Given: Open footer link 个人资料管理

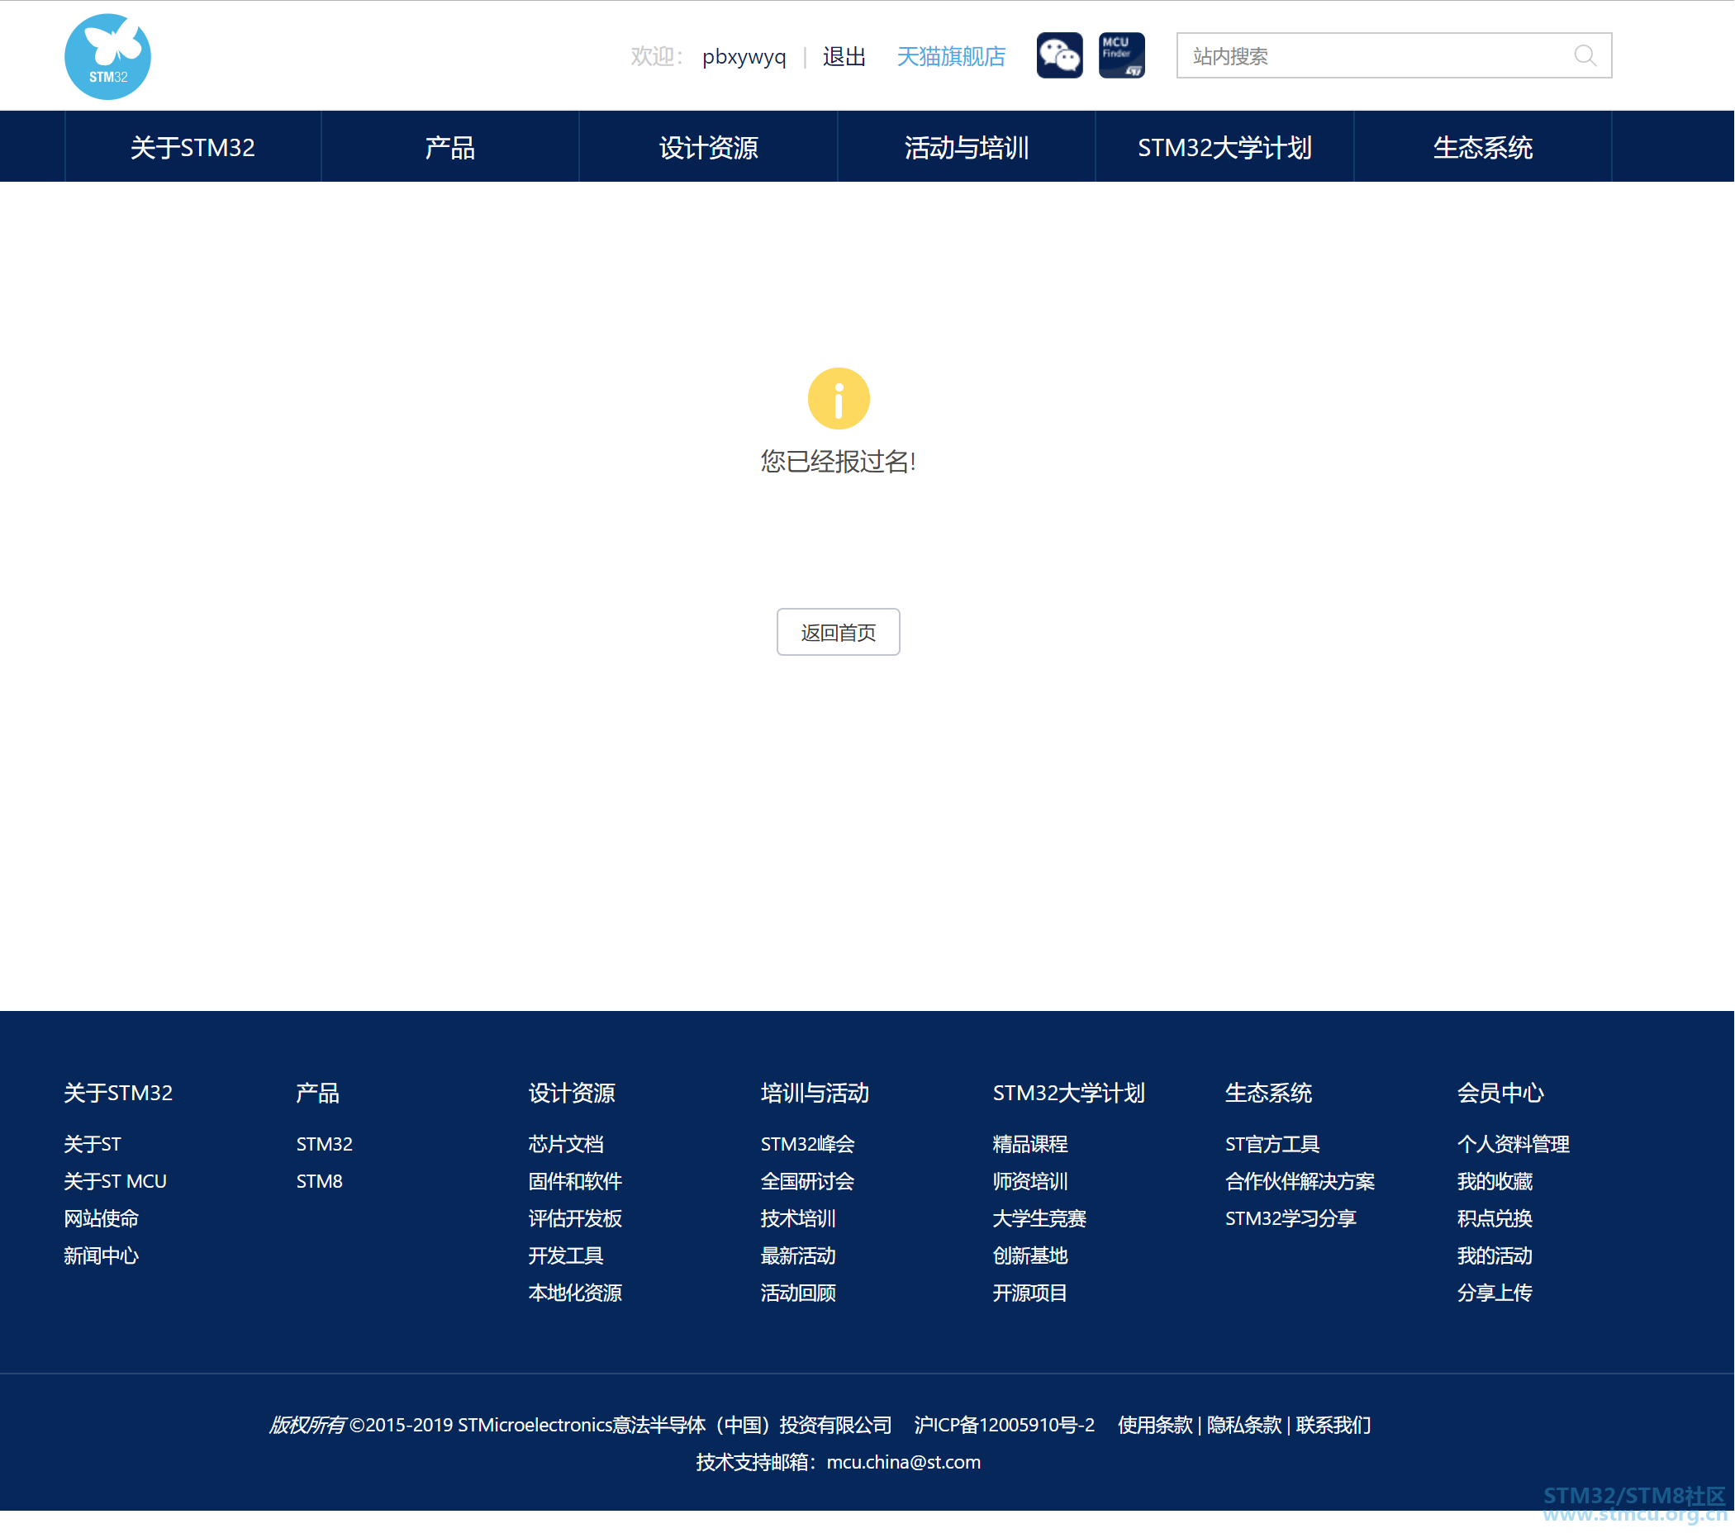Looking at the screenshot, I should click(1514, 1144).
